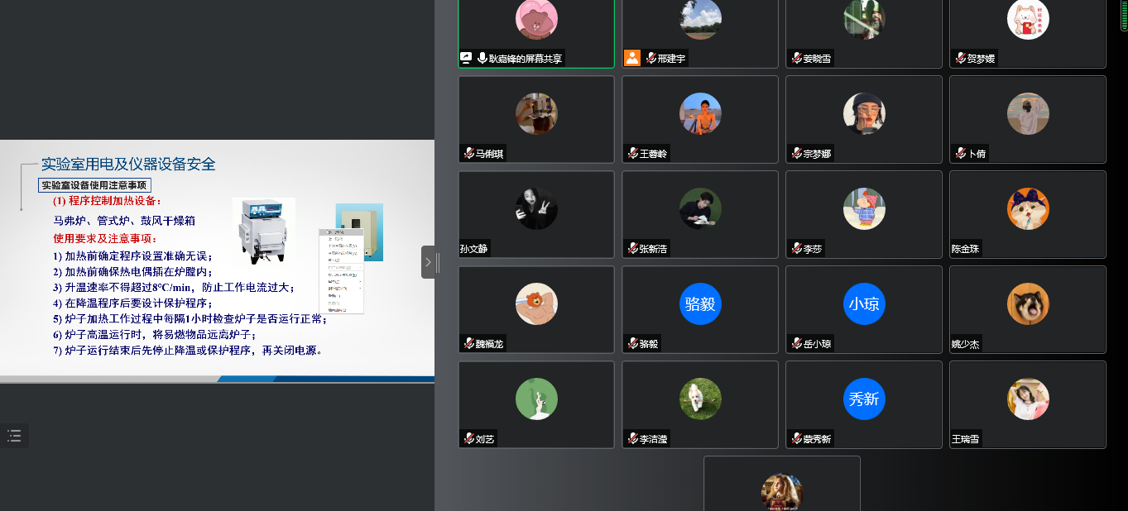Click the 实验室设备使用注意事项 box on slide
This screenshot has width=1128, height=511.
click(94, 185)
